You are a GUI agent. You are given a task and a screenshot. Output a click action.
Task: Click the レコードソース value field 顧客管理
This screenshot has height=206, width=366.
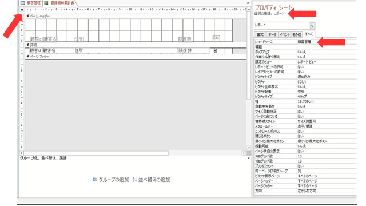(327, 42)
